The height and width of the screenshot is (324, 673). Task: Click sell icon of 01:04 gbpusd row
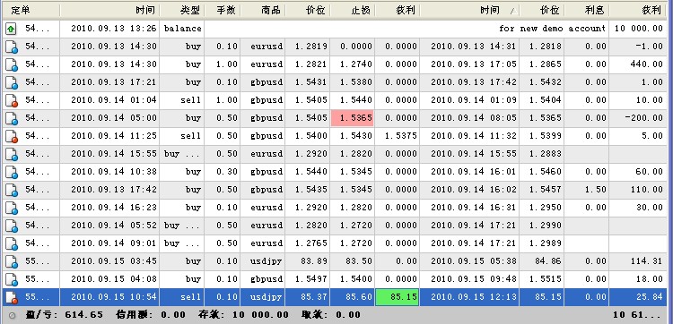click(x=11, y=100)
